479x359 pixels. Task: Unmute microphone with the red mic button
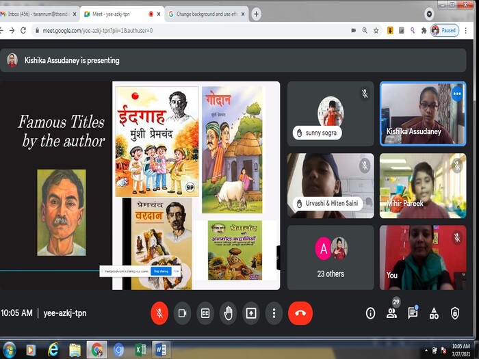(x=159, y=313)
